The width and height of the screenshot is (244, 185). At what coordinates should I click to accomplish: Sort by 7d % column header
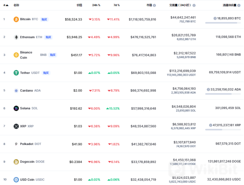point(117,5)
